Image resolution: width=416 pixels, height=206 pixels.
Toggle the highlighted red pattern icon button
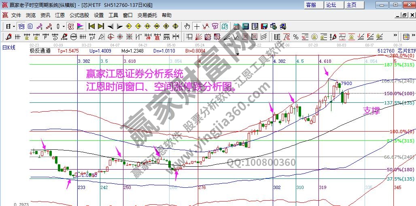pos(70,26)
